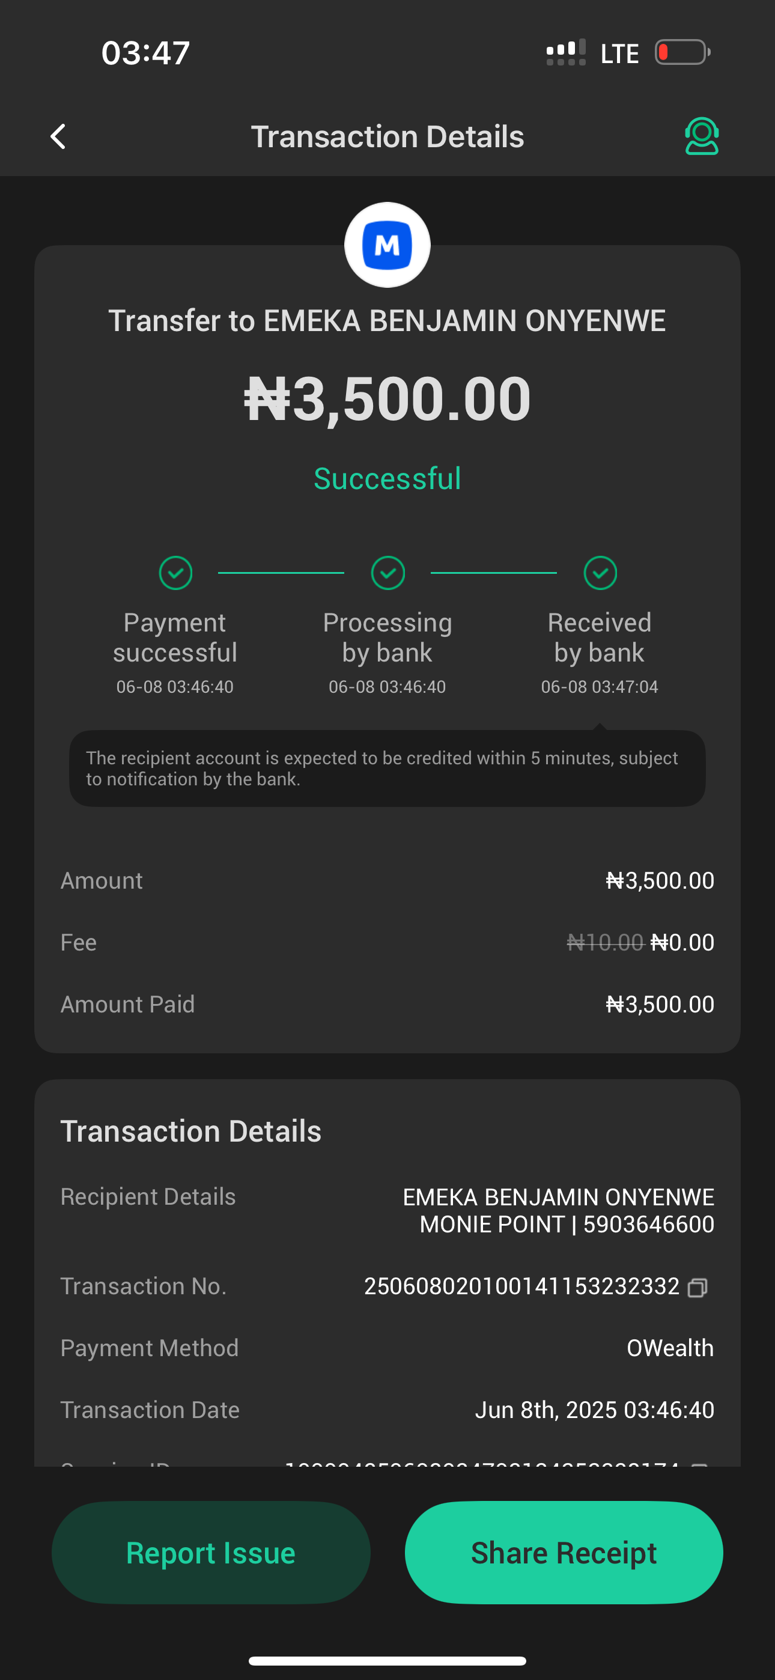Open customer support headset icon
This screenshot has width=775, height=1680.
701,136
